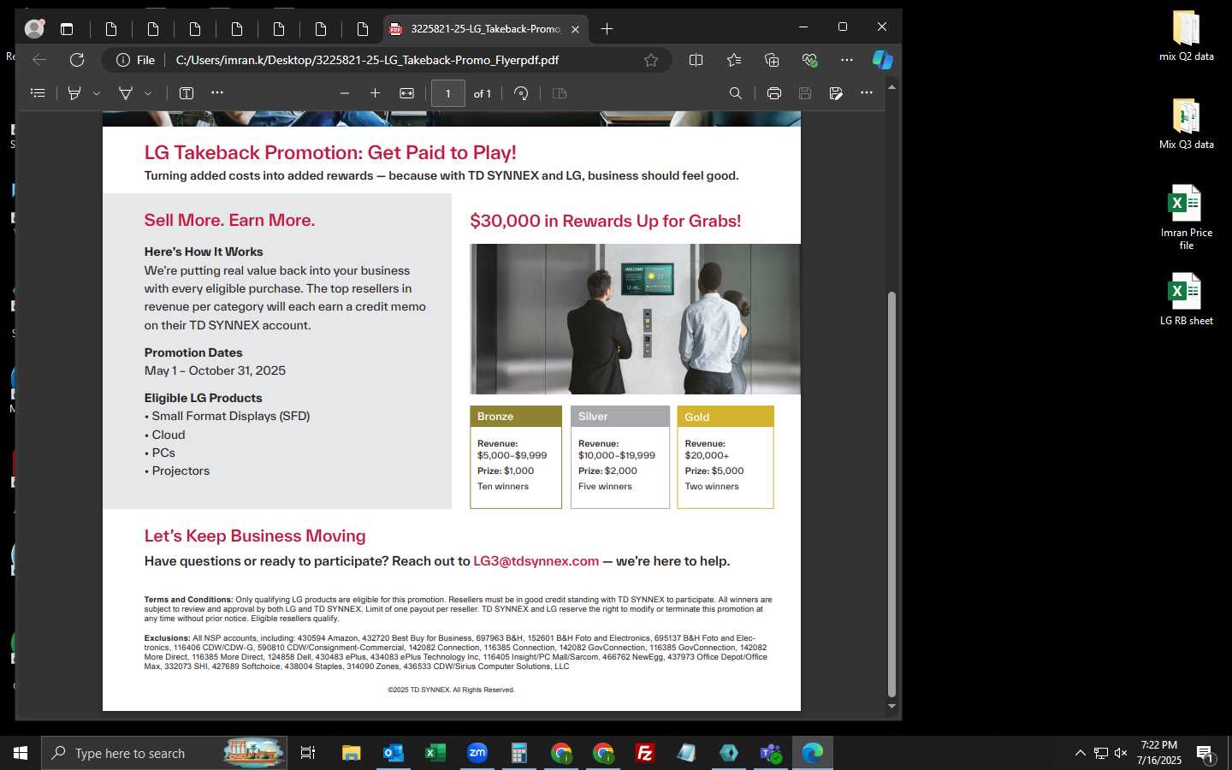
Task: Activate the Add text tool in PDF toolbar
Action: (187, 93)
